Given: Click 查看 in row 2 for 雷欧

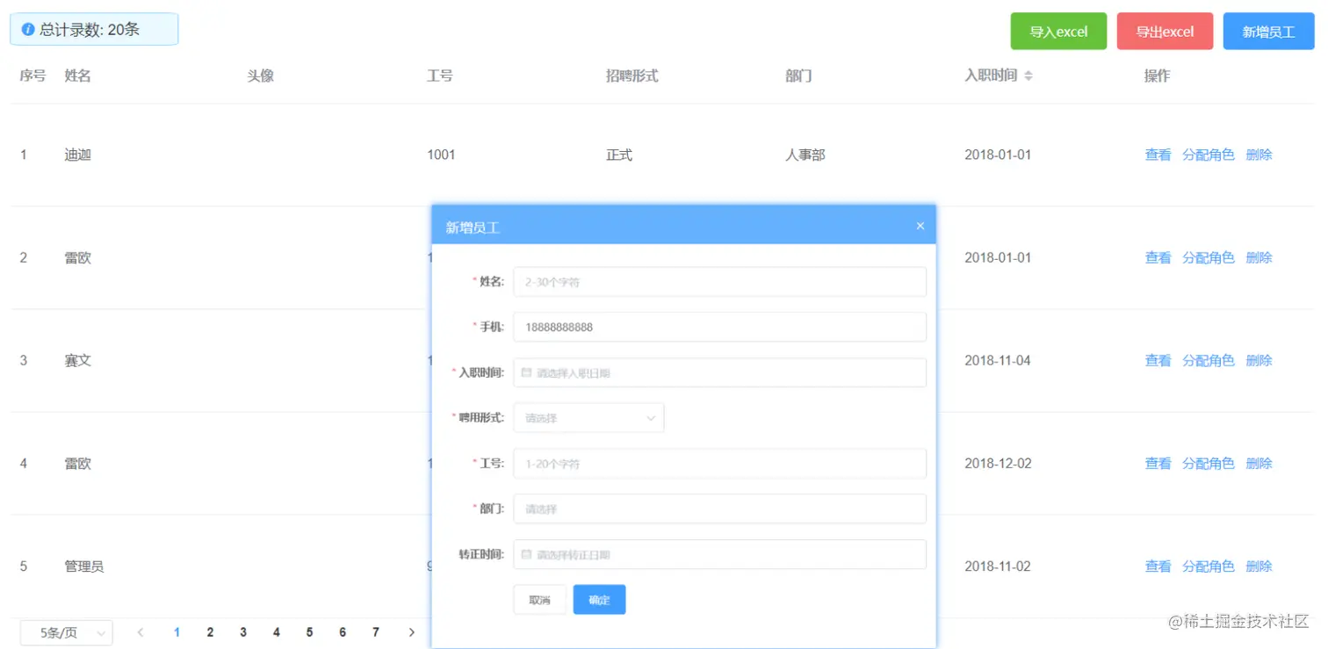Looking at the screenshot, I should point(1158,257).
